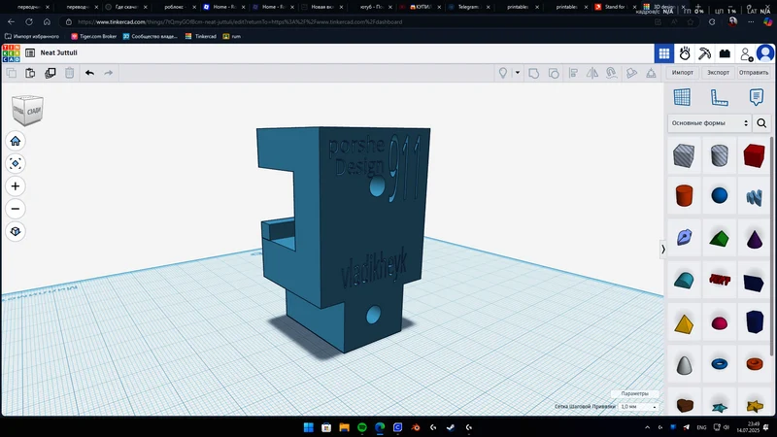Click the Delete trash can icon

click(69, 73)
